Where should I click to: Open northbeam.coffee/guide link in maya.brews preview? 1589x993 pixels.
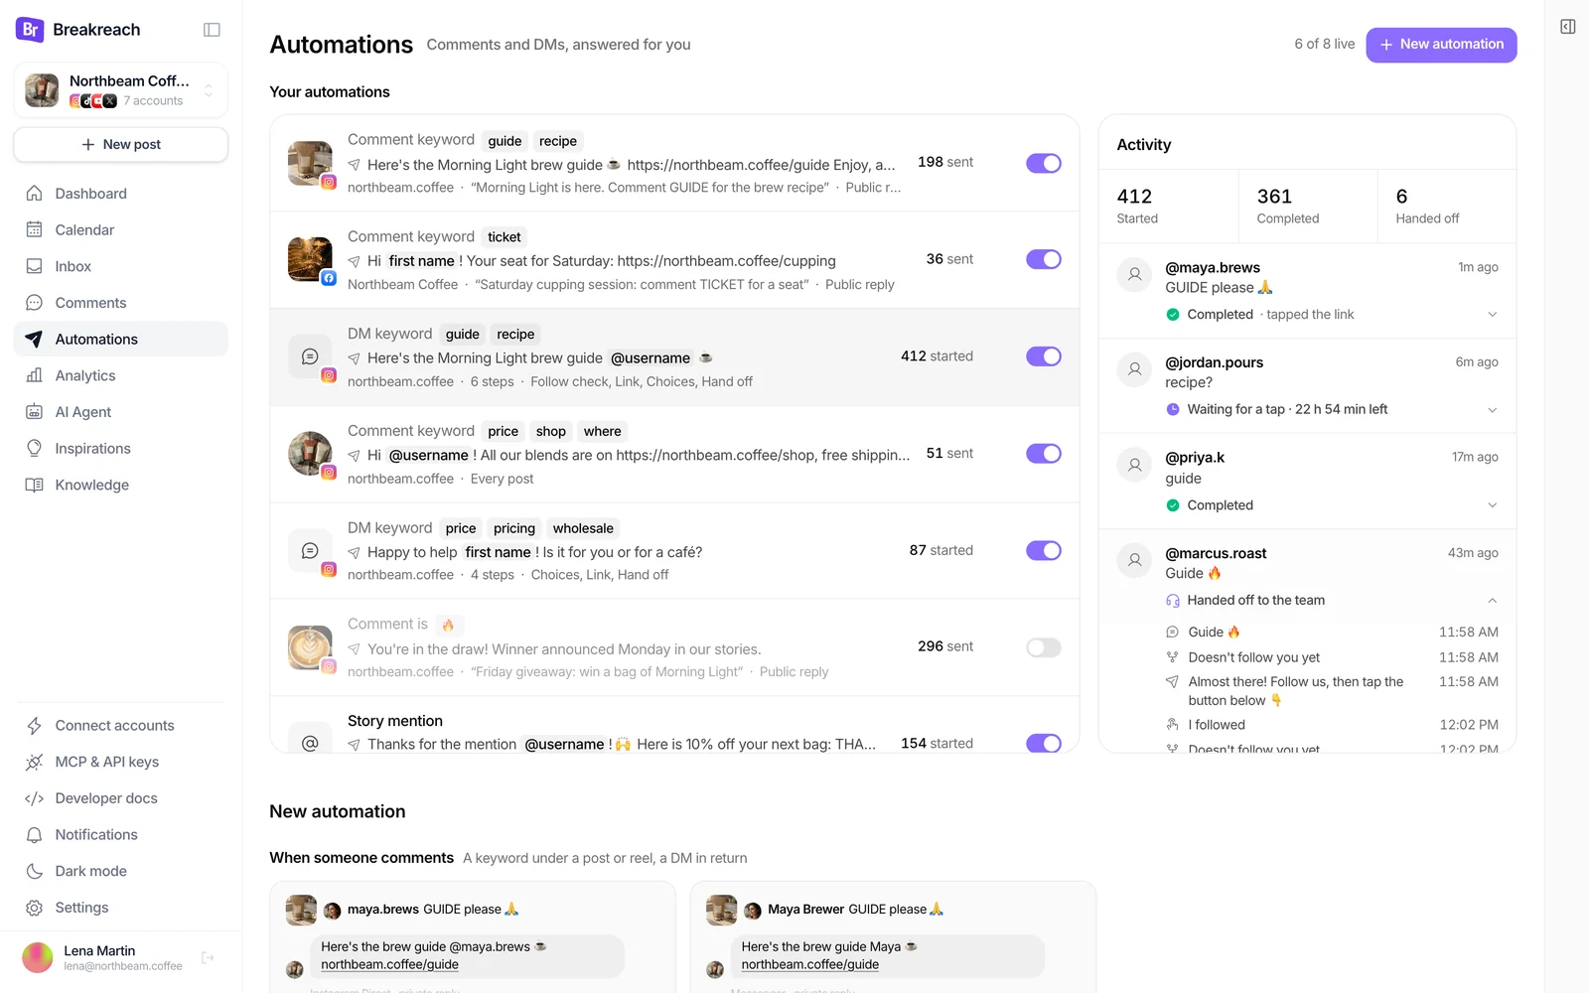tap(389, 964)
